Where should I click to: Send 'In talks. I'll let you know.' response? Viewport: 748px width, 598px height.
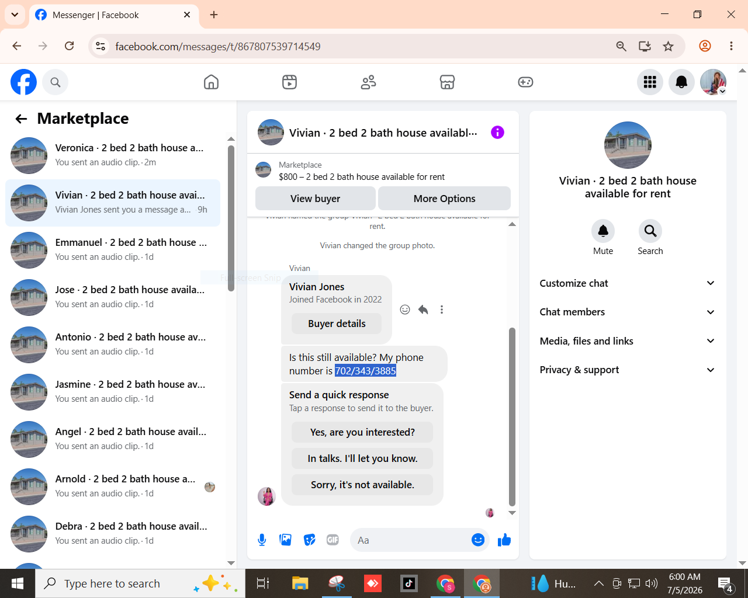[x=362, y=458]
